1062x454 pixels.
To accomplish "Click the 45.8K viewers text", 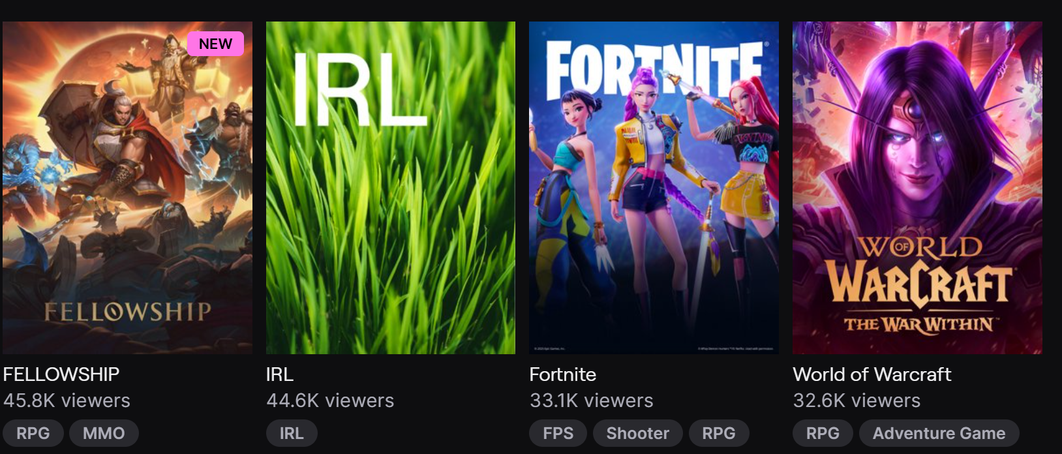I will pos(67,401).
